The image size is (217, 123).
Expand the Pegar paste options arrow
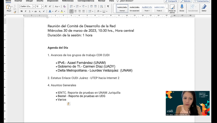12,7
